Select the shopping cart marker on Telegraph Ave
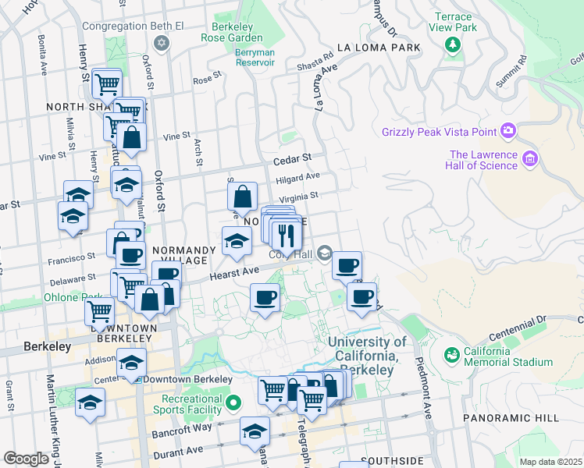Screen dimensions: 584x468 (x=312, y=401)
